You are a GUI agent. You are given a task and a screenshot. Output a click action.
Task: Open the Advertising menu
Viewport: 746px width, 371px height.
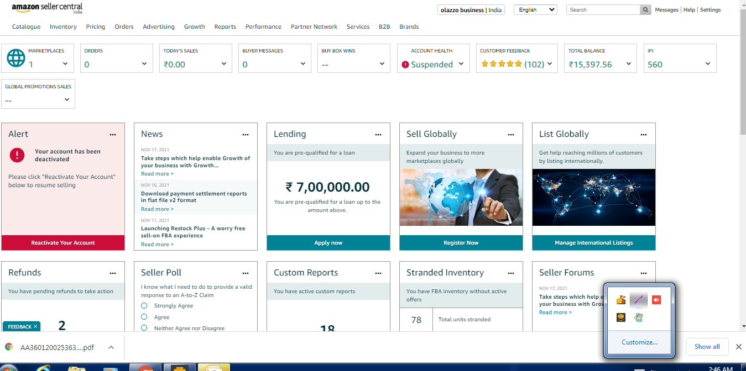click(x=158, y=26)
